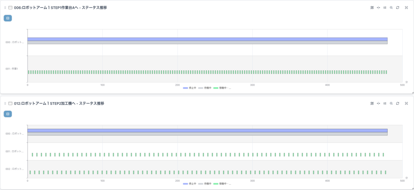Click the zoom-in magnifier in 012 panel

click(x=391, y=103)
